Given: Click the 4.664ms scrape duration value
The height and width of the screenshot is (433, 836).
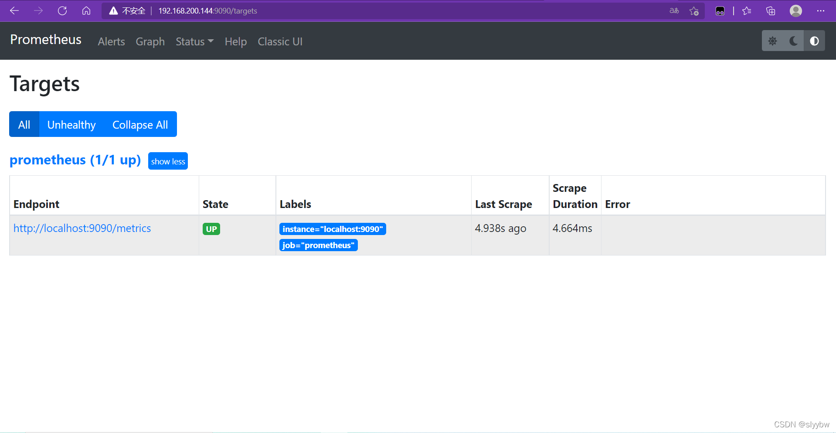Looking at the screenshot, I should click(x=572, y=228).
